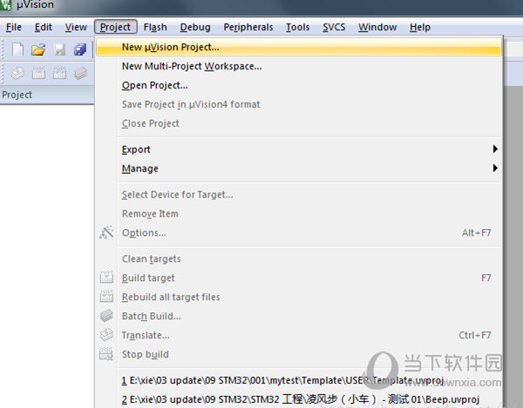This screenshot has height=408, width=523.
Task: Open recent project Beep.uvproj
Action: point(298,399)
